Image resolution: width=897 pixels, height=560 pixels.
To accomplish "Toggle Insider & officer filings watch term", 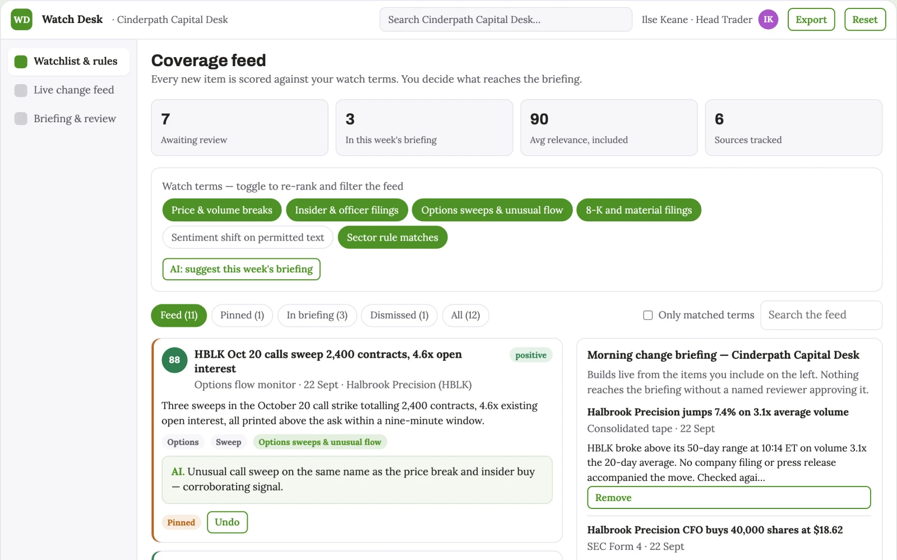I will [346, 210].
